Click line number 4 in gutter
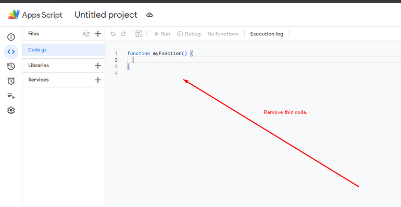Image resolution: width=401 pixels, height=207 pixels. (x=116, y=73)
